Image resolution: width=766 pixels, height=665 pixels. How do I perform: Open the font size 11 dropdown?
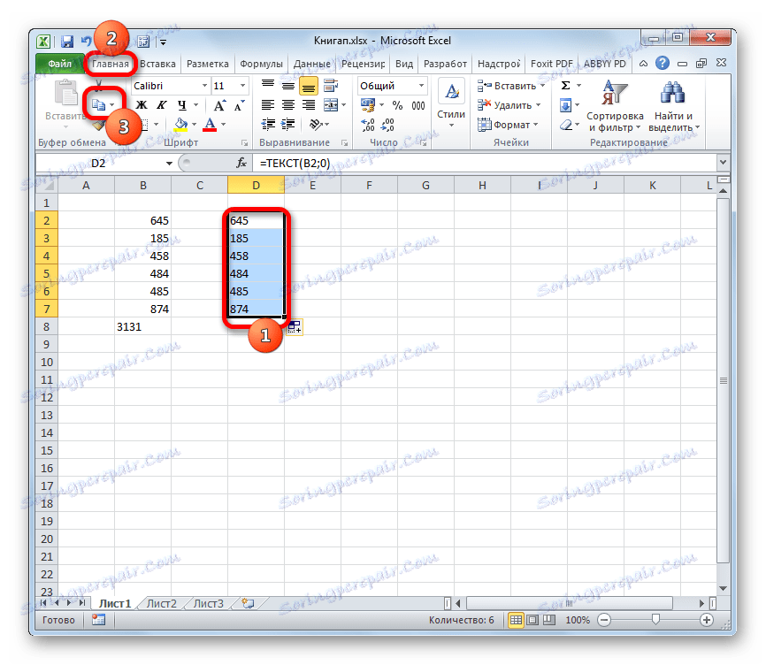pos(242,86)
